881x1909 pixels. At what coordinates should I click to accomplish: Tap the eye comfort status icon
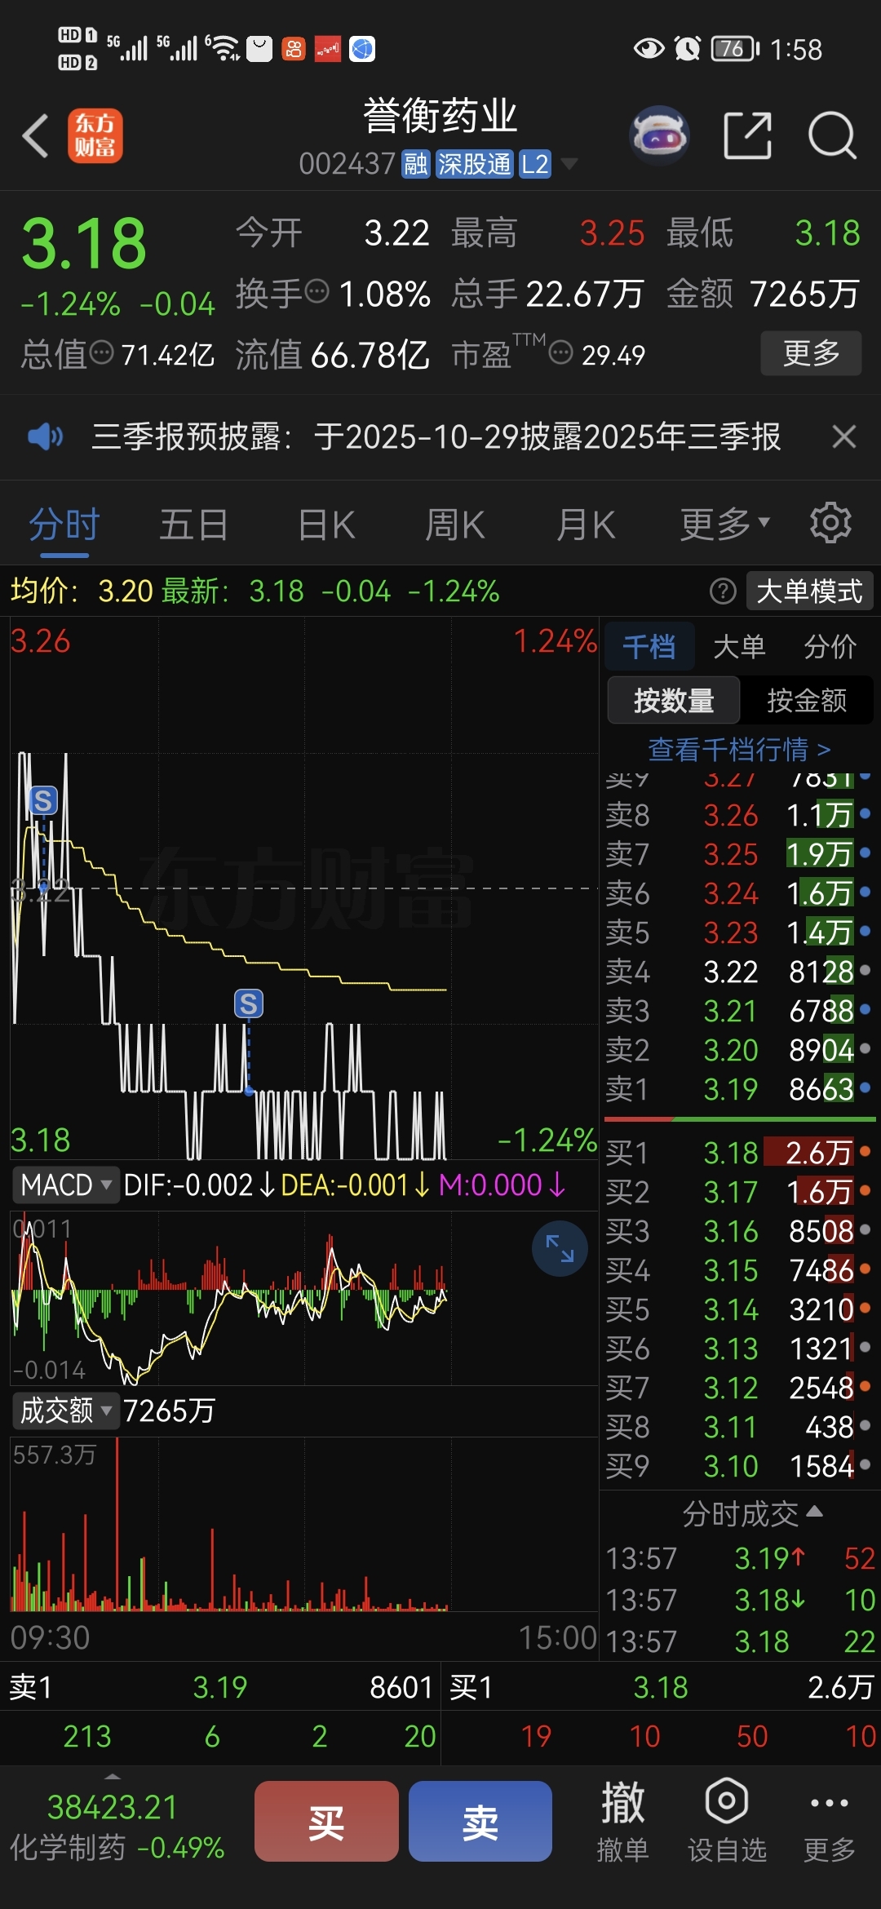(649, 49)
